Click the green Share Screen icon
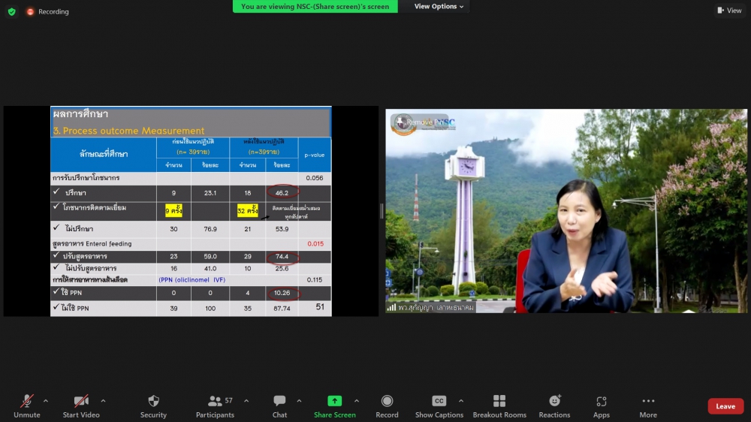The image size is (751, 422). (334, 402)
